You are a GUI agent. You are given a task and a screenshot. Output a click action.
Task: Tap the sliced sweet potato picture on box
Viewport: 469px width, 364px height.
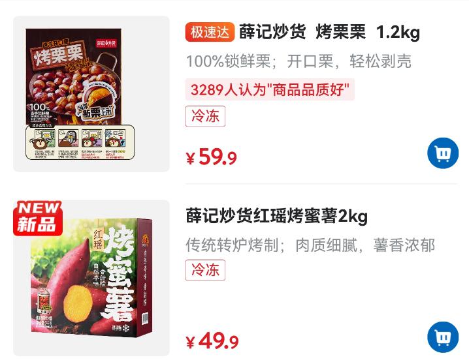(x=78, y=301)
